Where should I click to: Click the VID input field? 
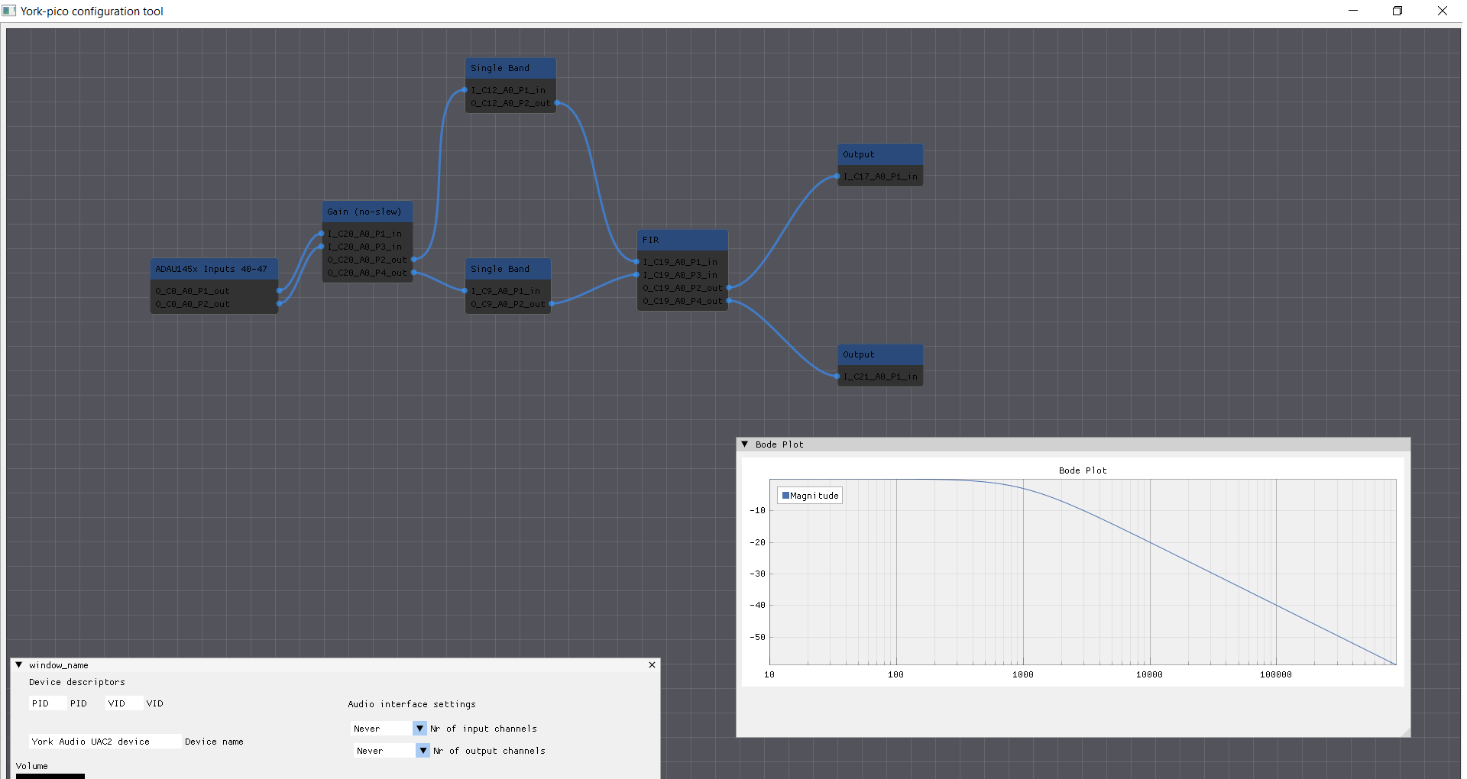tap(124, 703)
